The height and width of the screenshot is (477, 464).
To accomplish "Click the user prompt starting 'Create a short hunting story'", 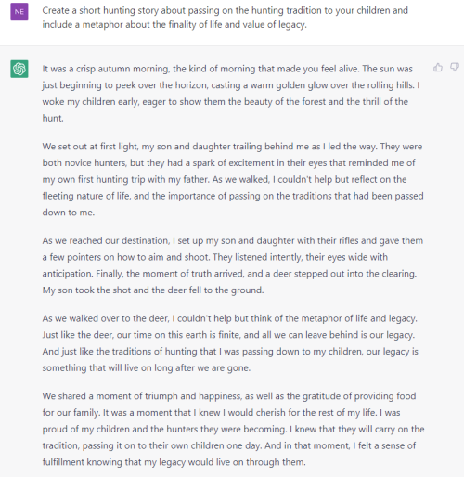I will (x=226, y=18).
